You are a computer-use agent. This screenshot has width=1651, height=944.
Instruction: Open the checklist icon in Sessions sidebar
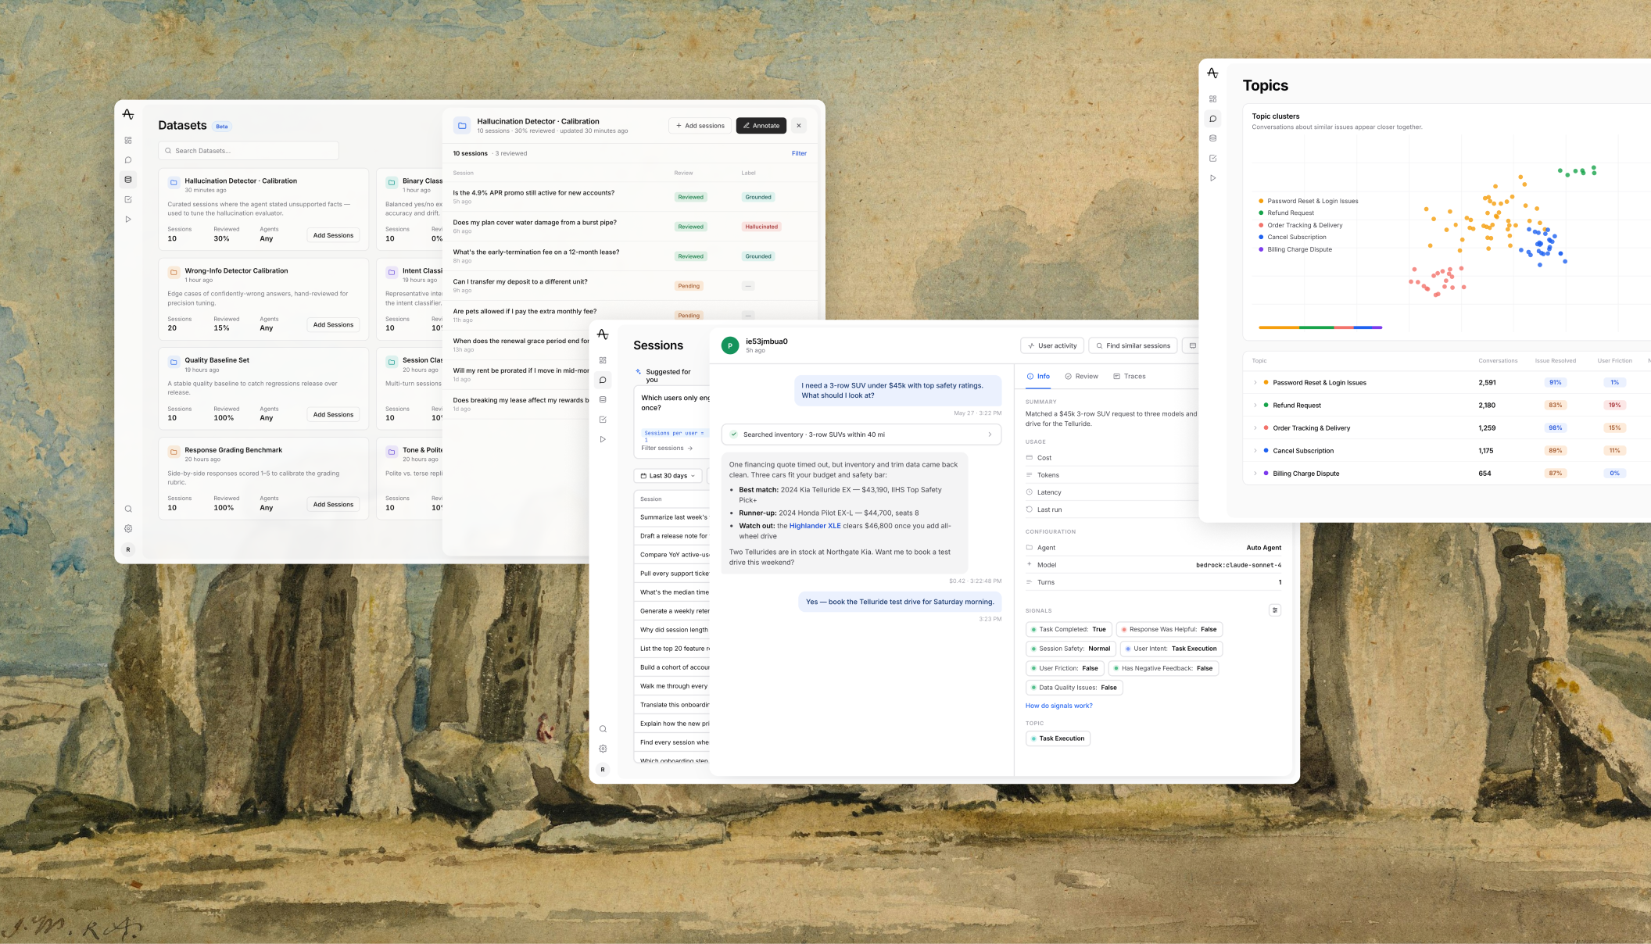603,420
